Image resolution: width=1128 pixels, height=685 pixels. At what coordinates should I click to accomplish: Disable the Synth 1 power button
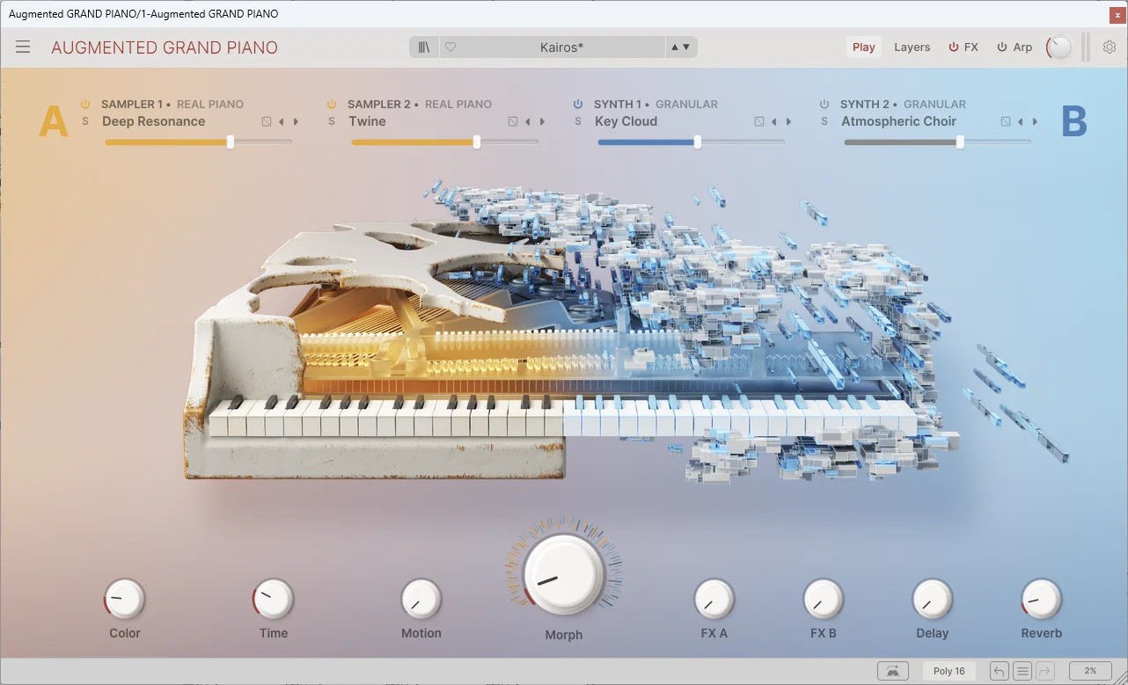tap(578, 104)
